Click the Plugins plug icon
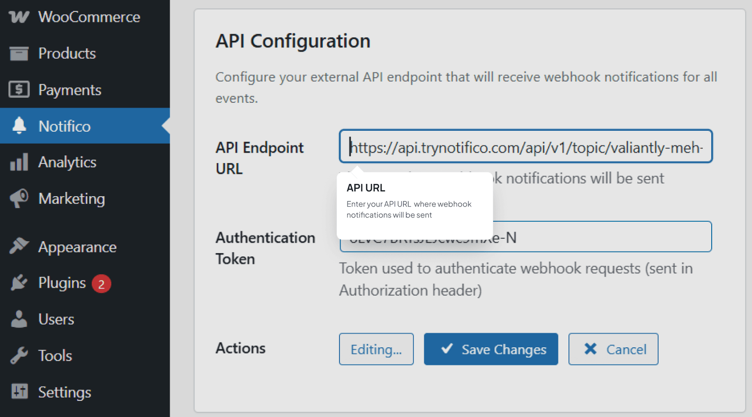752x417 pixels. pos(19,282)
